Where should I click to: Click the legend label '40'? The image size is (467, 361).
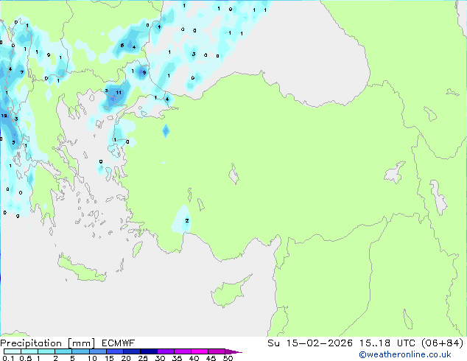(194, 358)
